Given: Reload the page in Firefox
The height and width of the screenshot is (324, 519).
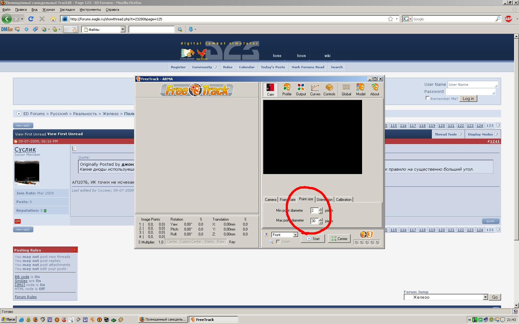Looking at the screenshot, I should click(x=31, y=19).
